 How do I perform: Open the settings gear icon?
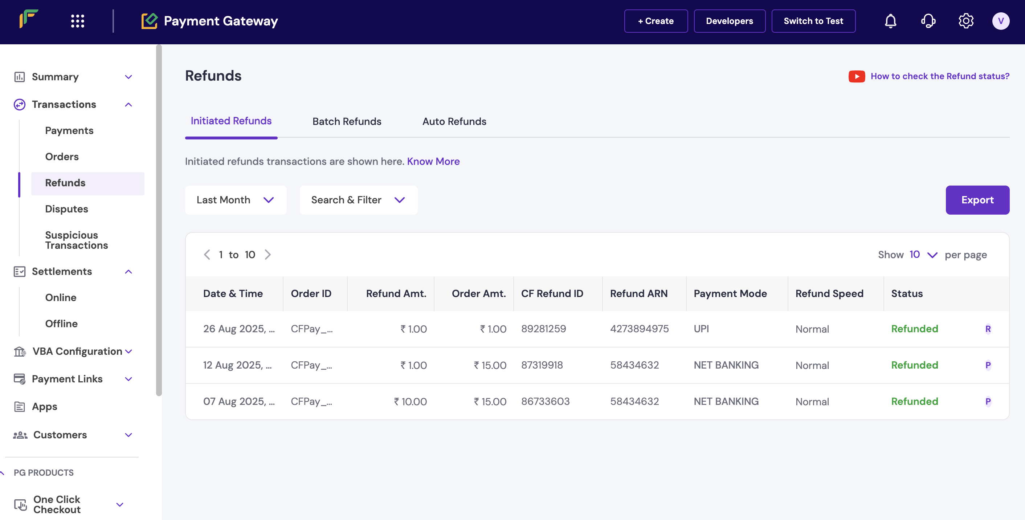(x=965, y=21)
